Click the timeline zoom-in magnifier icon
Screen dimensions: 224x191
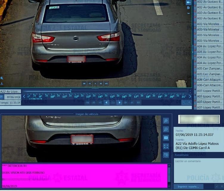click(x=184, y=103)
